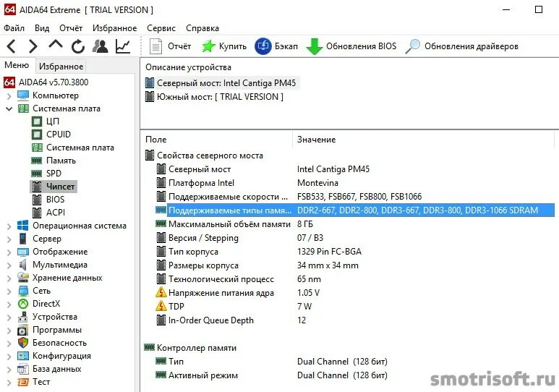This screenshot has width=559, height=392.
Task: Collapse the Системная плата tree node
Action: click(x=9, y=108)
